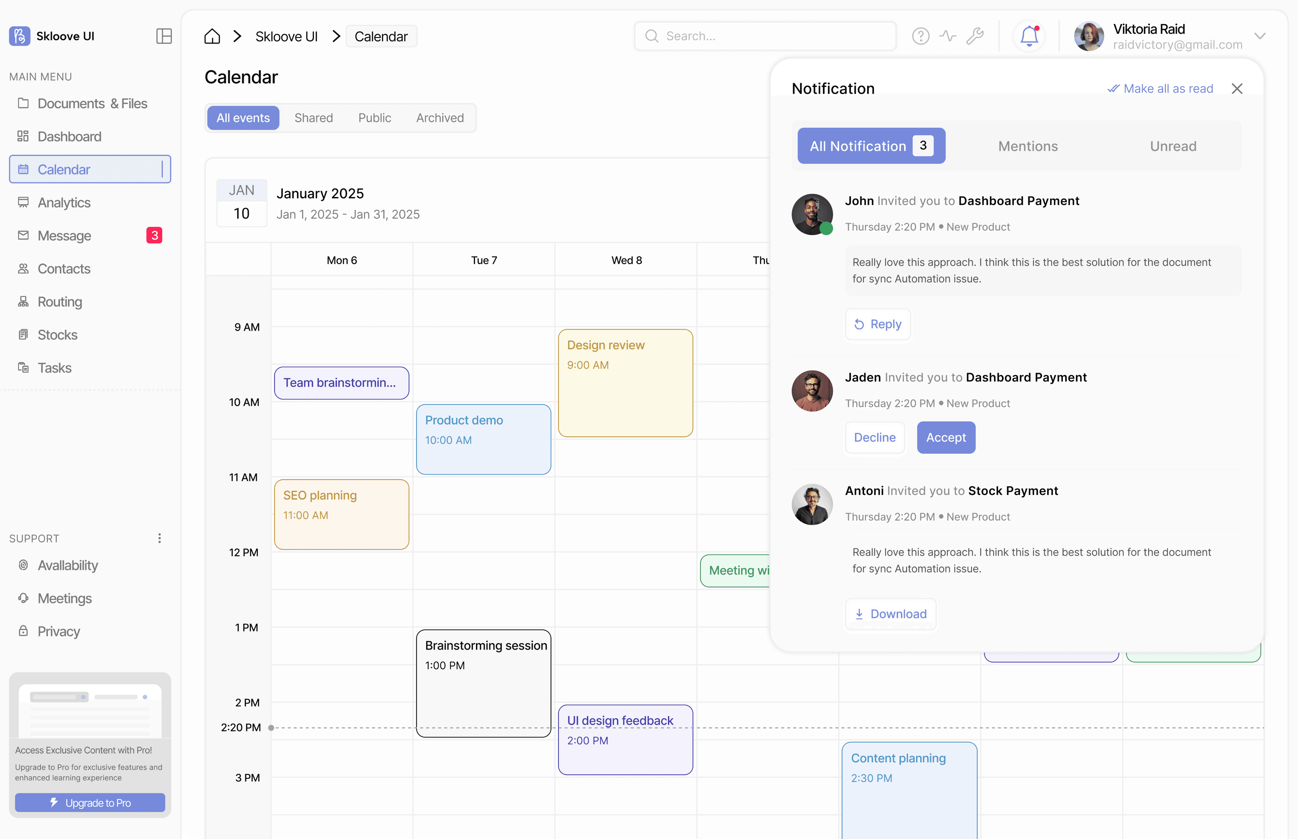Click the Upgrade to Pro button

pos(90,803)
